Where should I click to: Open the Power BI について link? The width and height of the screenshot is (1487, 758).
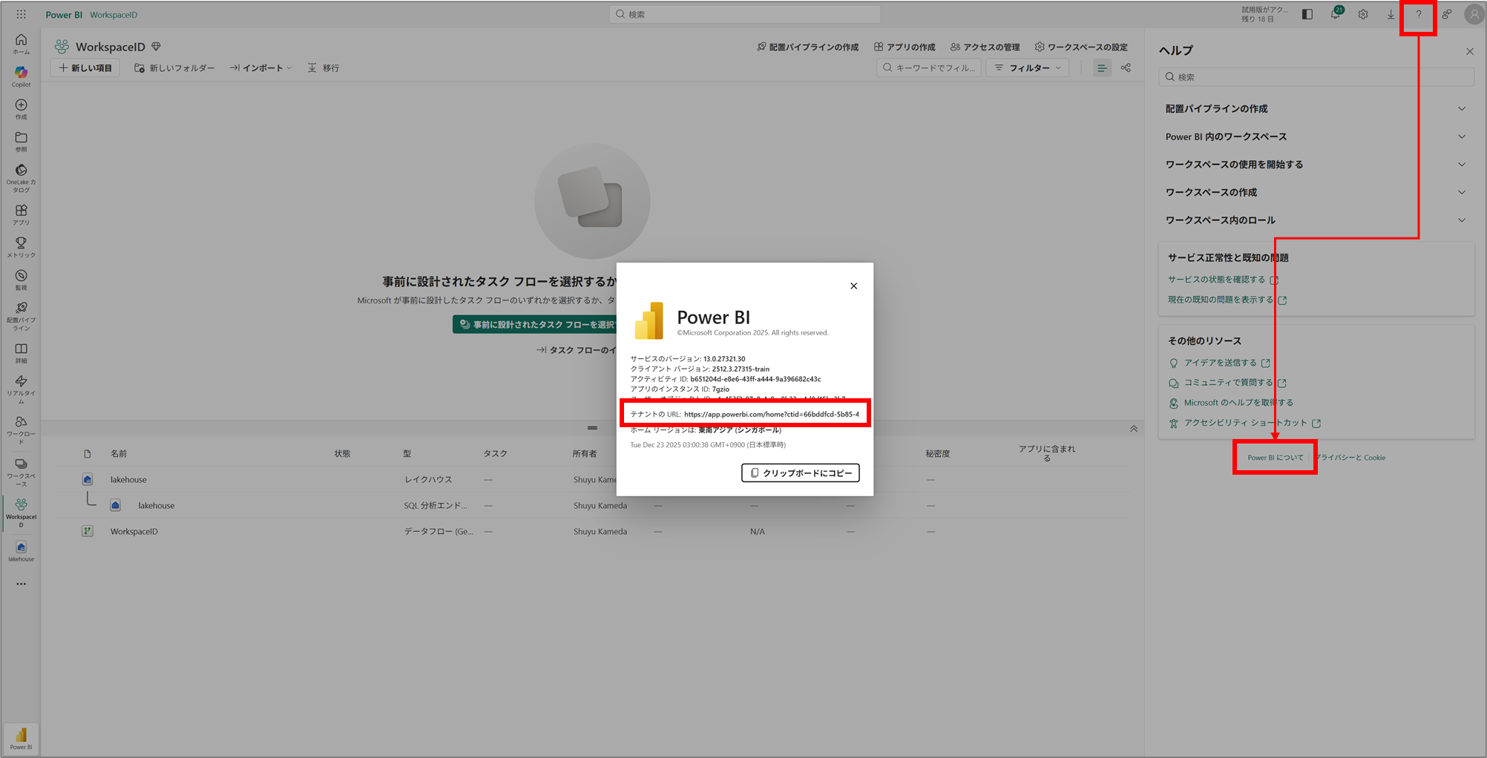tap(1275, 457)
